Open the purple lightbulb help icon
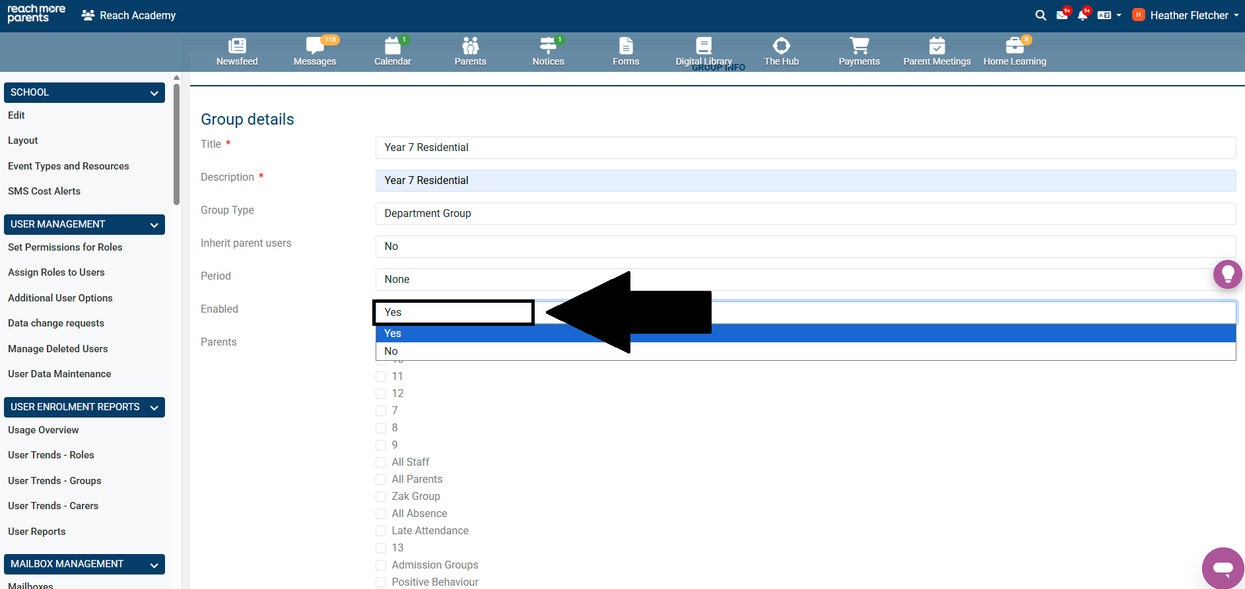Image resolution: width=1245 pixels, height=589 pixels. coord(1227,274)
